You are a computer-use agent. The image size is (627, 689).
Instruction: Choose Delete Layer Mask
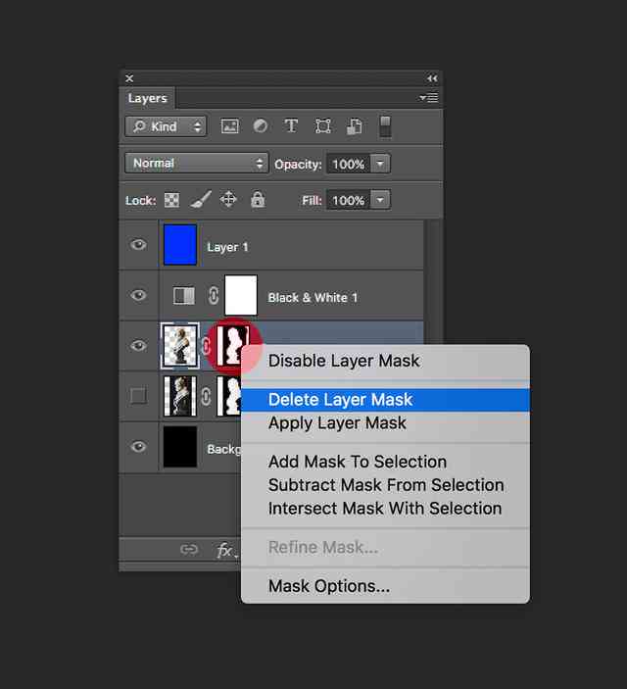385,400
